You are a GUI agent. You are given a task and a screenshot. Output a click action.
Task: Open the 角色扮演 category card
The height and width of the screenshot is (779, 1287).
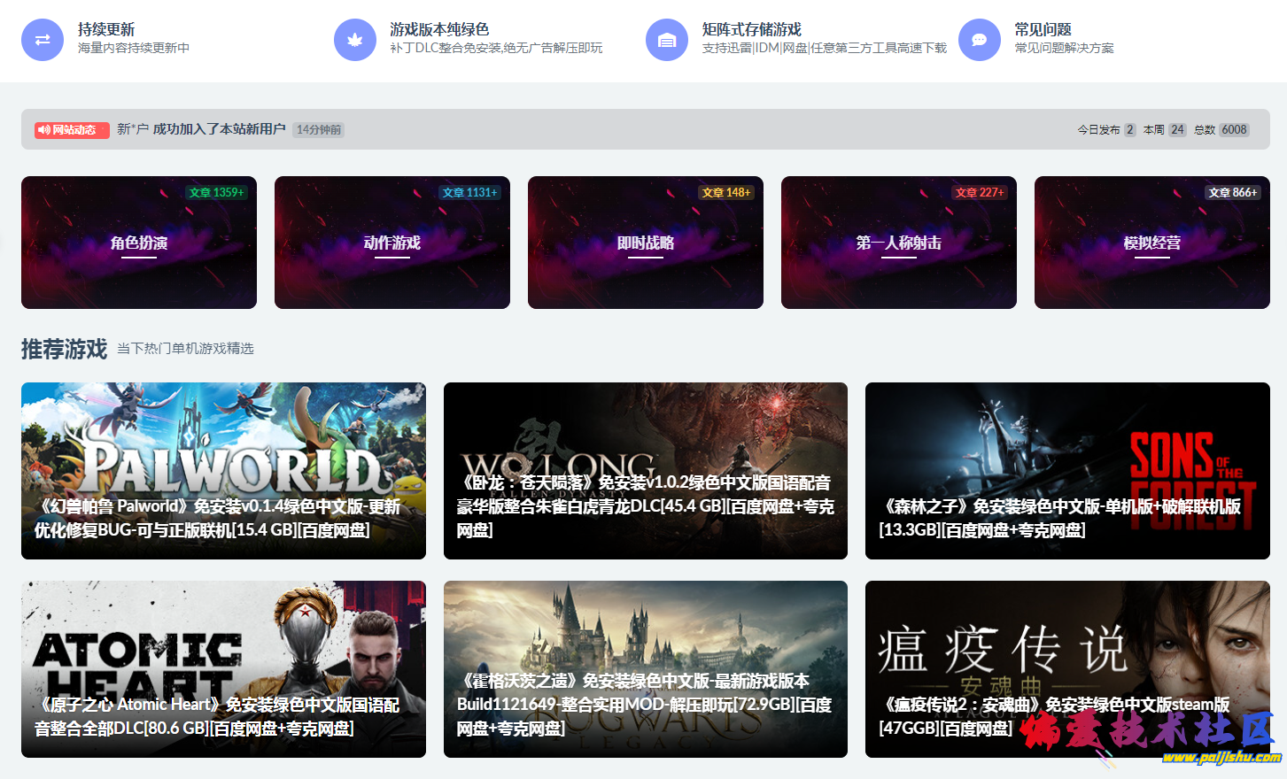point(138,243)
